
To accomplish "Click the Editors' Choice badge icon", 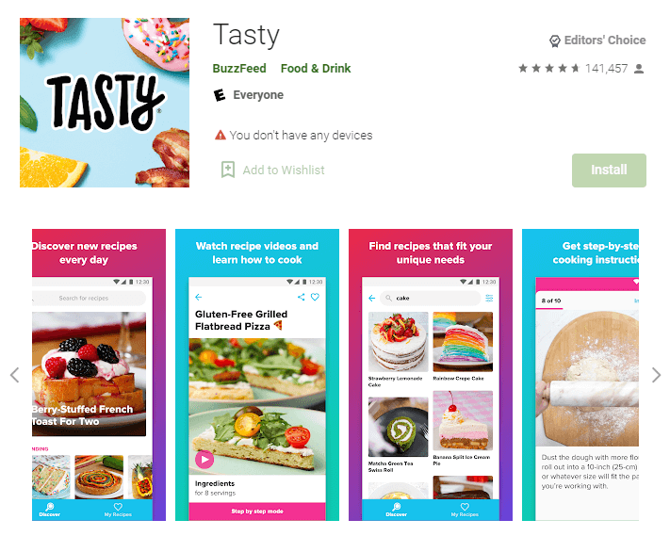I will [x=554, y=41].
